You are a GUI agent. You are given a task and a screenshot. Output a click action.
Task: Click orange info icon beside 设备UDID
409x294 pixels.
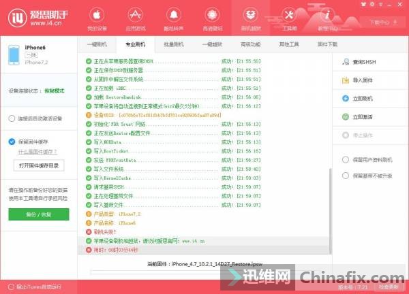89,115
